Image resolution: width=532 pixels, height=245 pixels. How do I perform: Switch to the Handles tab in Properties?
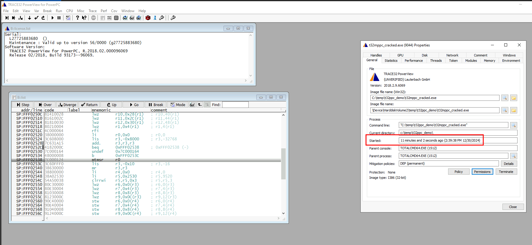tap(376, 55)
